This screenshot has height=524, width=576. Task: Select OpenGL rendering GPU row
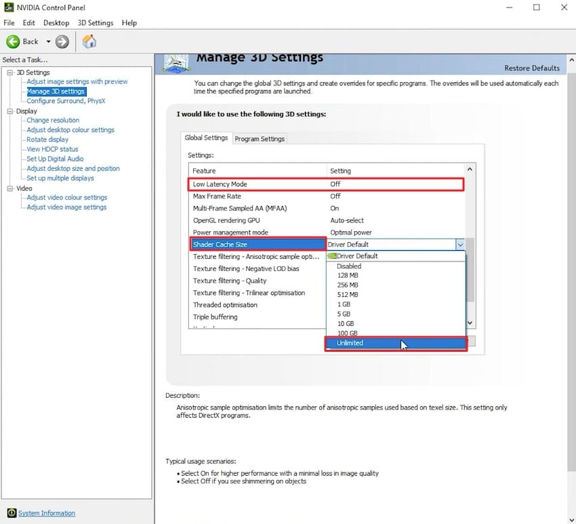pyautogui.click(x=327, y=220)
